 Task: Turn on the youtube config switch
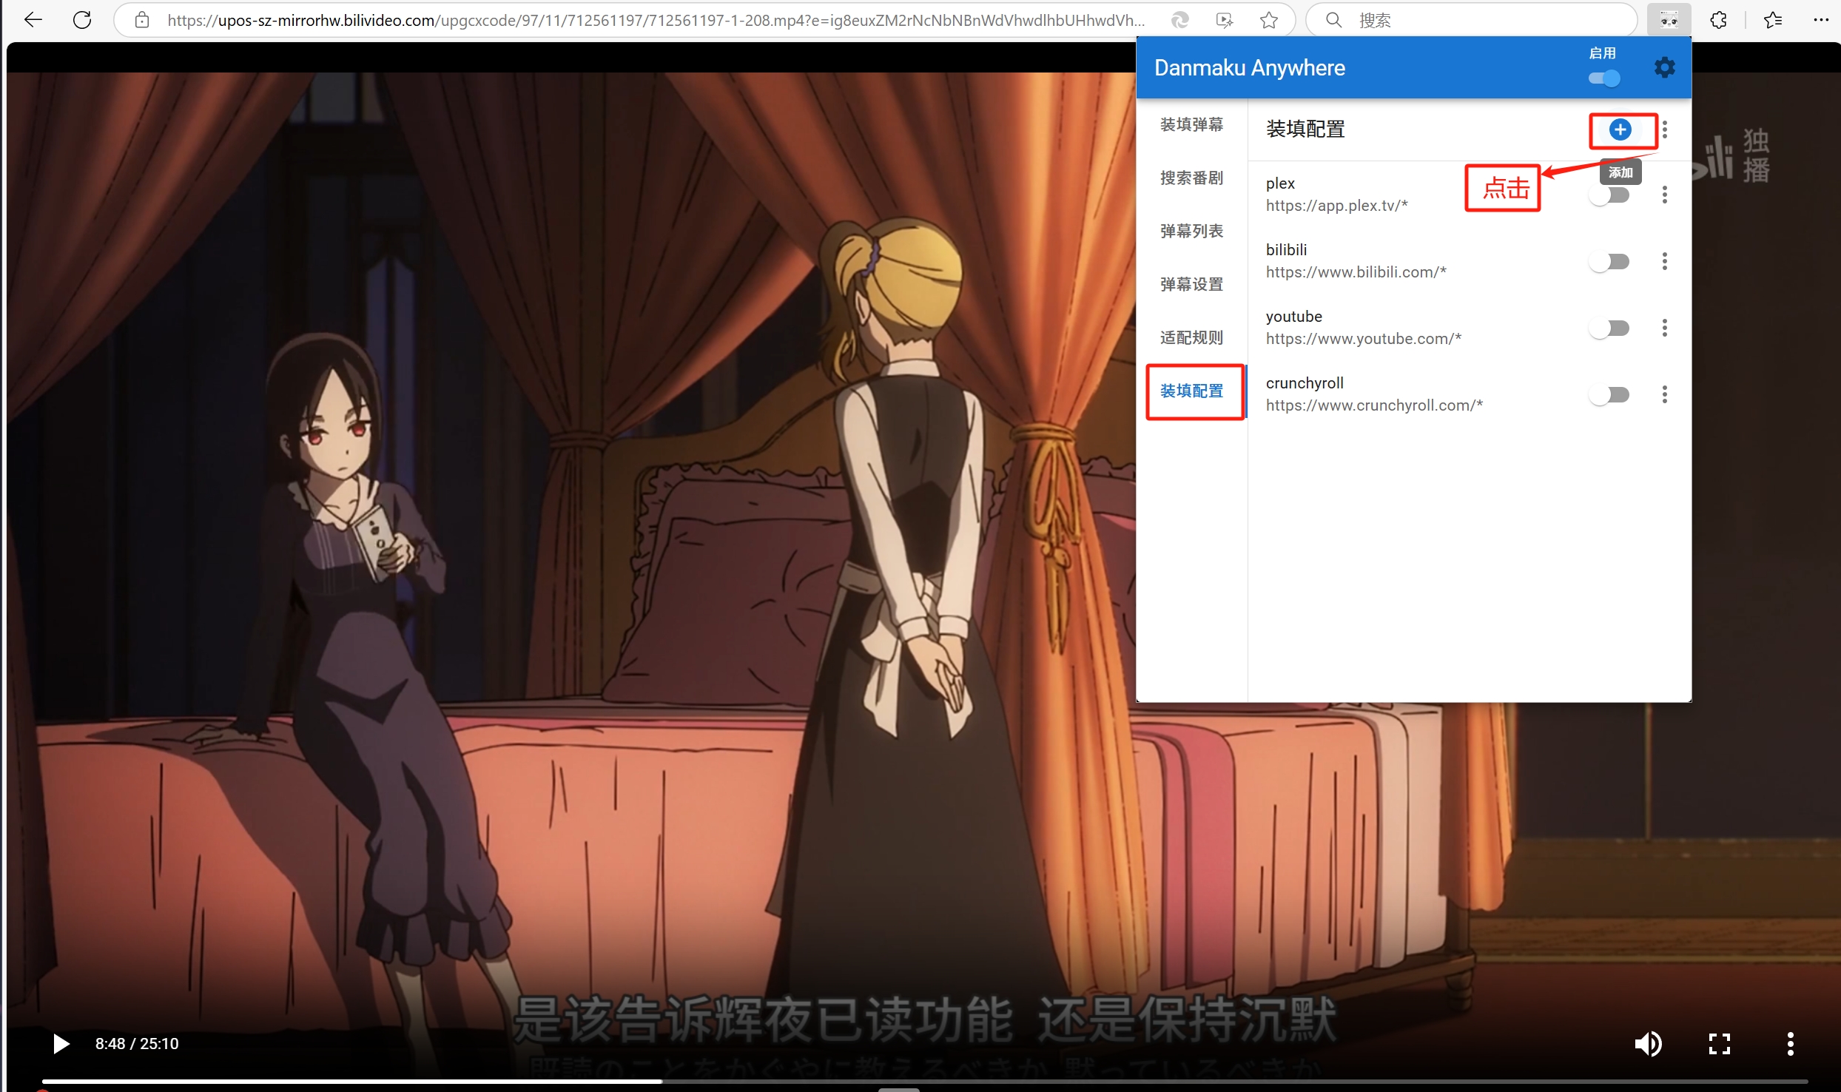pos(1609,328)
